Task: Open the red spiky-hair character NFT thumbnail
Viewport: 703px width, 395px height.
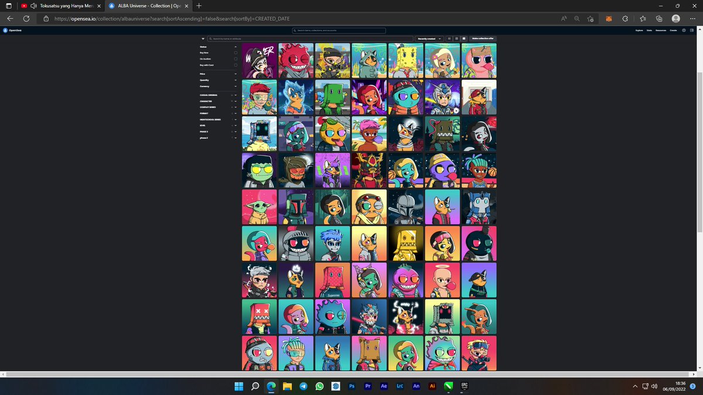Action: click(296, 60)
